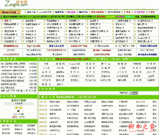Click the gray dot after 一手批发网
This screenshot has height=135, width=159.
58,31
